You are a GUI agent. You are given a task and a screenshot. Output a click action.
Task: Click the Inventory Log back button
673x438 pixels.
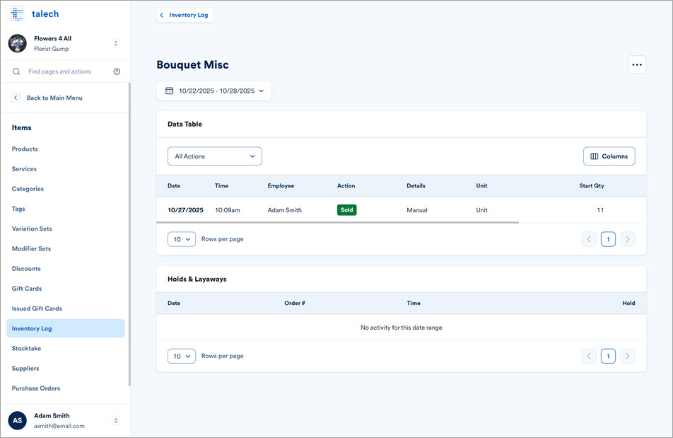point(185,15)
